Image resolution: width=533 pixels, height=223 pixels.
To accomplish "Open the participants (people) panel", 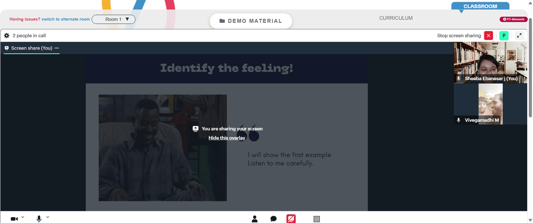I will point(255,219).
